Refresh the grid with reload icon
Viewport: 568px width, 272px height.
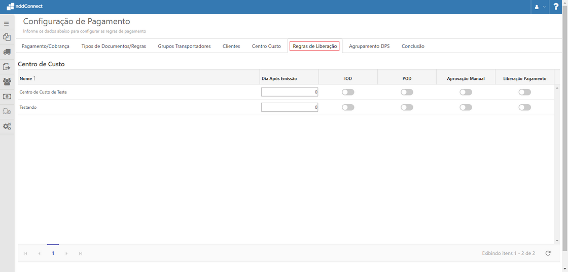pos(548,253)
